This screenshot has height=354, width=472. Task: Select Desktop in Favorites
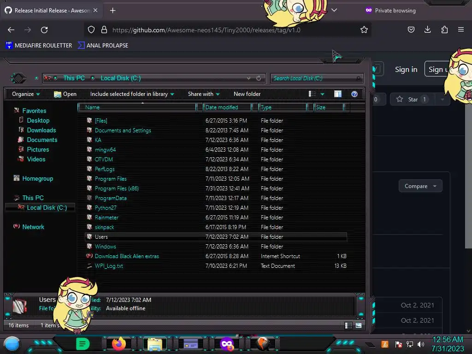pos(38,120)
